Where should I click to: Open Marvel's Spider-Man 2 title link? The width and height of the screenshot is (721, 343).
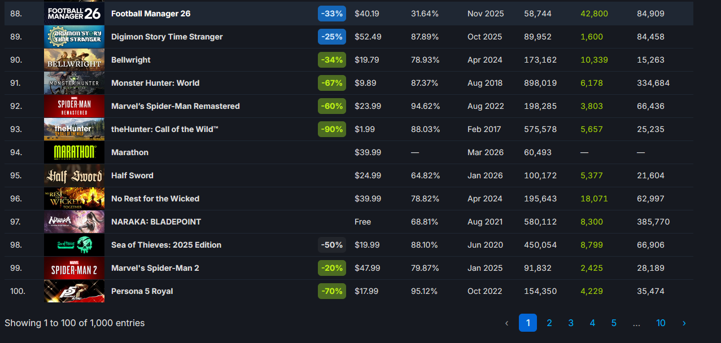pyautogui.click(x=155, y=268)
